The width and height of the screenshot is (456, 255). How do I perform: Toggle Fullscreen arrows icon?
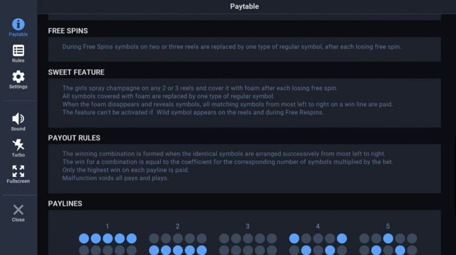coord(18,171)
